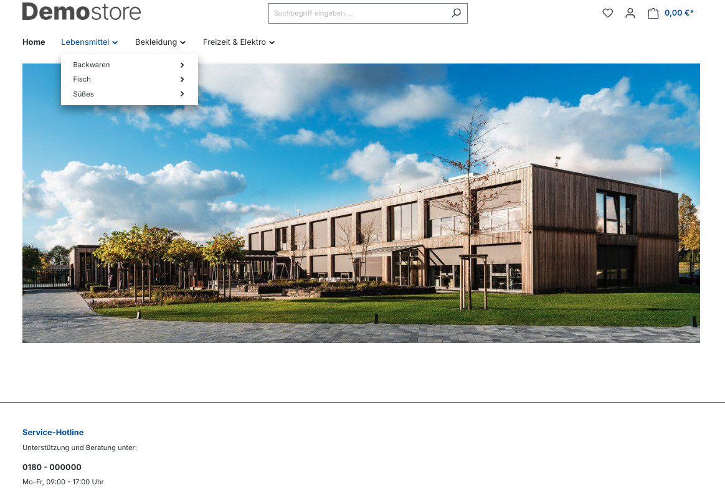Expand the chevron beside Bekleidung
Screen dimensions: 725x498
click(x=183, y=43)
